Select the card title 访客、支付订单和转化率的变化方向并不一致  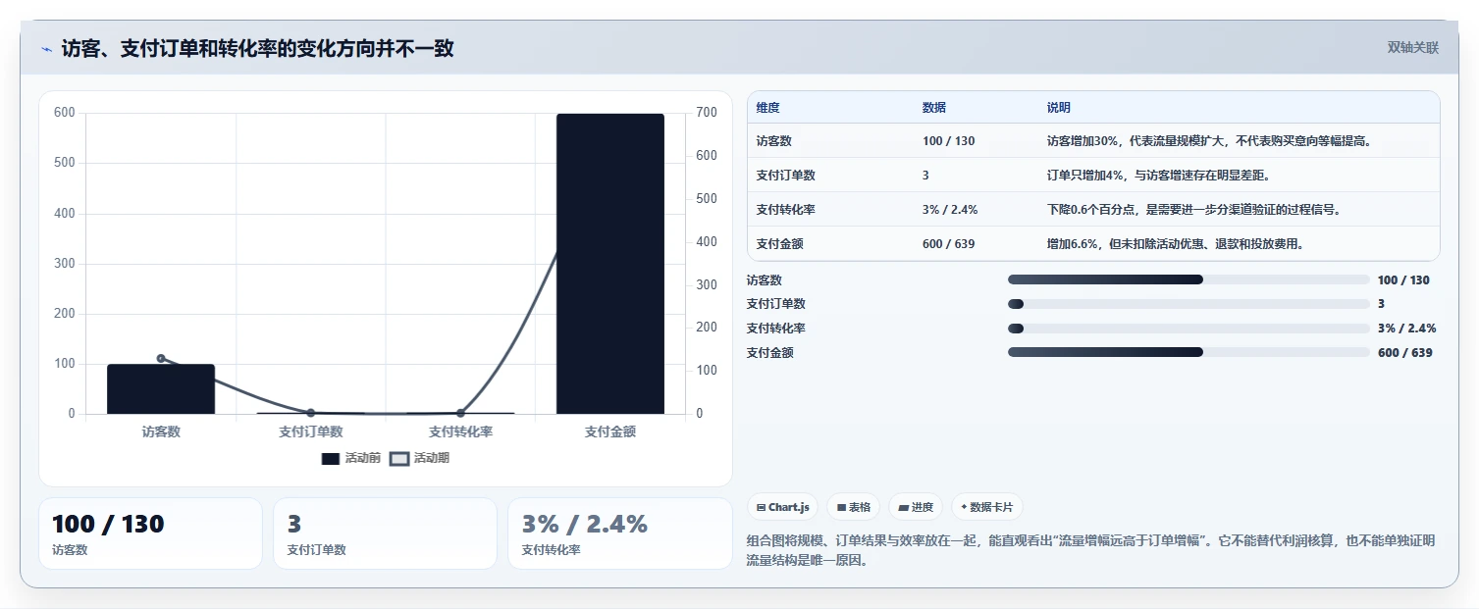coord(258,48)
